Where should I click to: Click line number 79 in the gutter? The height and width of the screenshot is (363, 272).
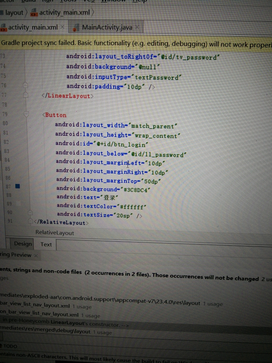5,114
